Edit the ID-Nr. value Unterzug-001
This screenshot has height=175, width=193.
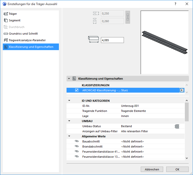click(130, 106)
